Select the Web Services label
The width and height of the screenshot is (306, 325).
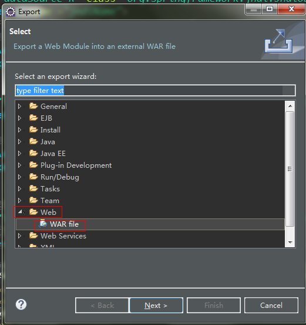coord(63,236)
